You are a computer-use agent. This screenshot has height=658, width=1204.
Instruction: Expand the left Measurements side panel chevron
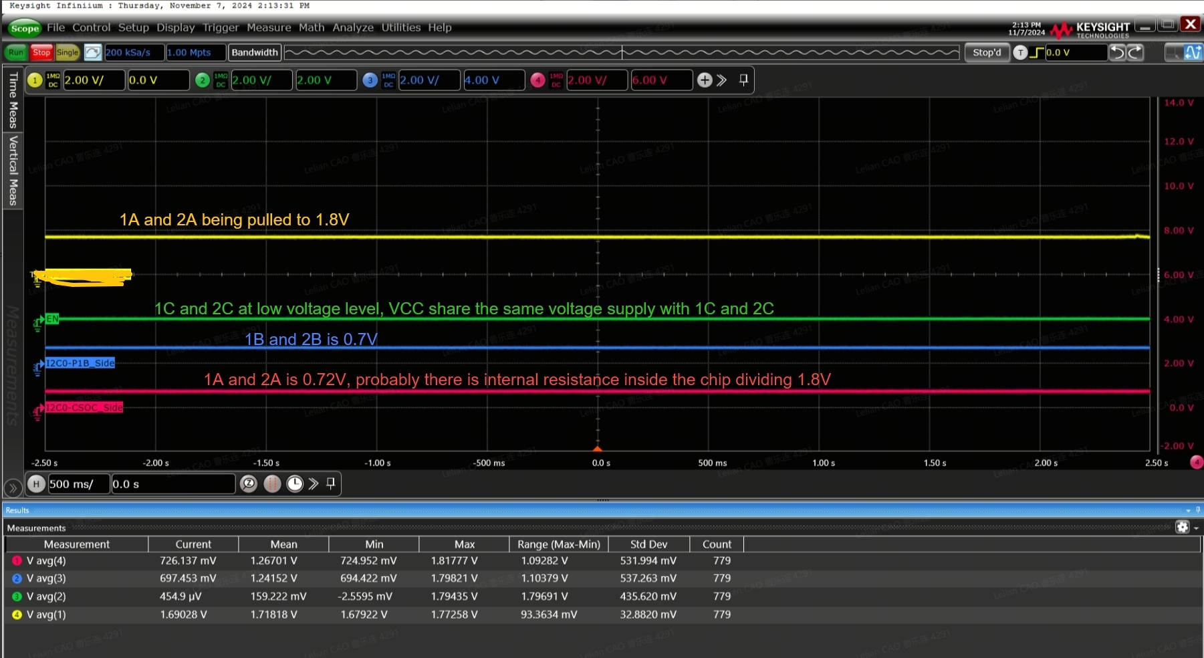point(13,487)
